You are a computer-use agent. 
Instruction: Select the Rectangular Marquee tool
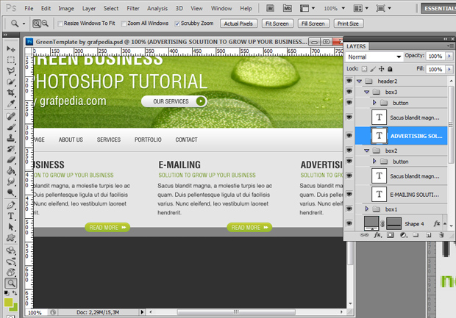point(11,59)
